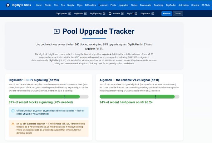Screen dimensions: 212x143
Task: Open the Roadmap page
Action: (159, 5)
